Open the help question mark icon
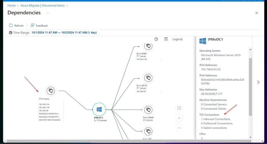The image size is (267, 144). (x=156, y=39)
